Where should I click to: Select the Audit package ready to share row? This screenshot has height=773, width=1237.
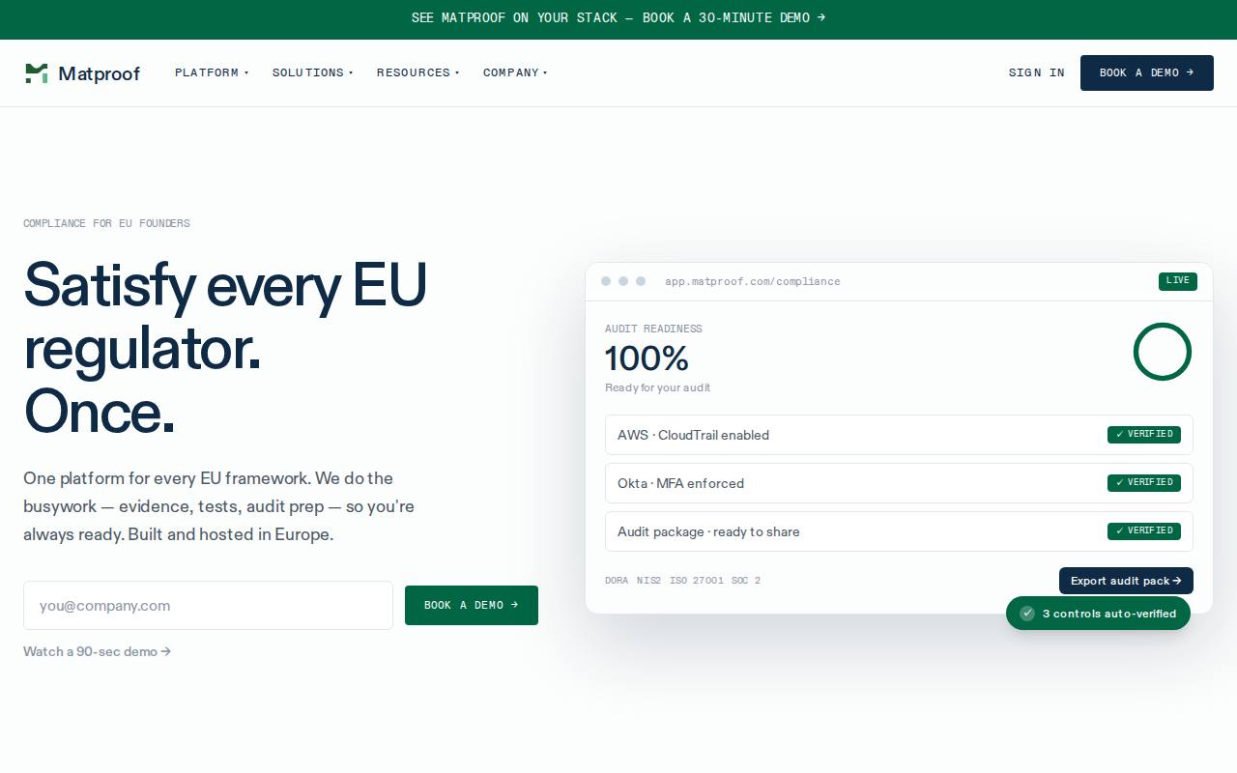(x=899, y=531)
